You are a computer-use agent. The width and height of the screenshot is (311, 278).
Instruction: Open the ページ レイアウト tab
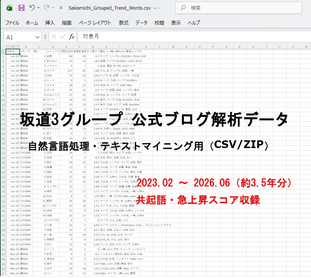95,23
